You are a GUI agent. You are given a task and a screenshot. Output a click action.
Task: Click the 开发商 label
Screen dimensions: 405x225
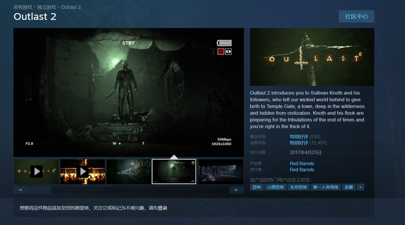[x=256, y=163]
